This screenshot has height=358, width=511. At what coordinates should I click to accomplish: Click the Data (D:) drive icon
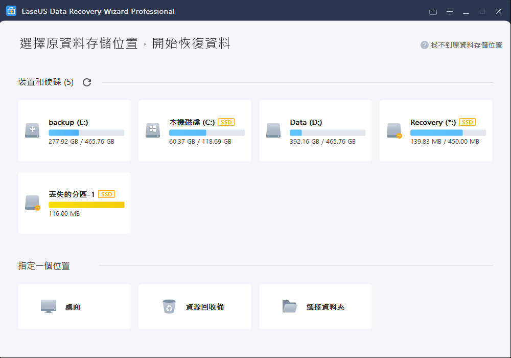click(273, 130)
